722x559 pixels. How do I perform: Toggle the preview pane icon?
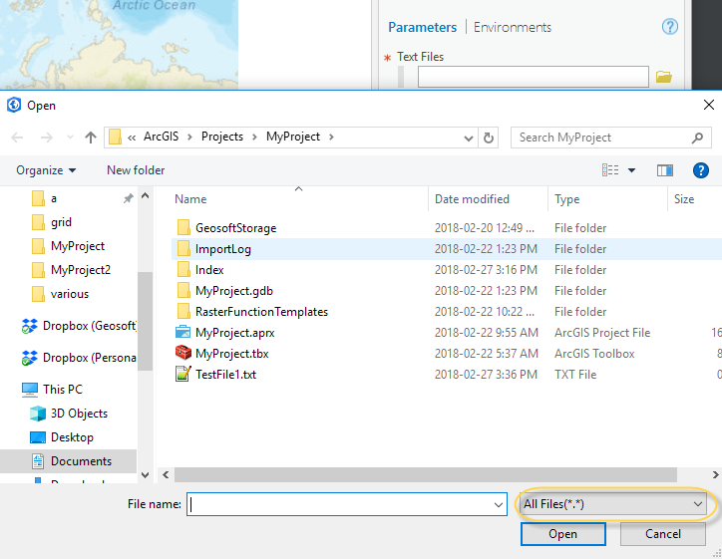664,170
